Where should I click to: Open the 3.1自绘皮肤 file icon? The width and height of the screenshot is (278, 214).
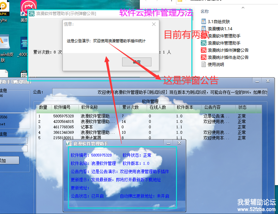coord(204,21)
